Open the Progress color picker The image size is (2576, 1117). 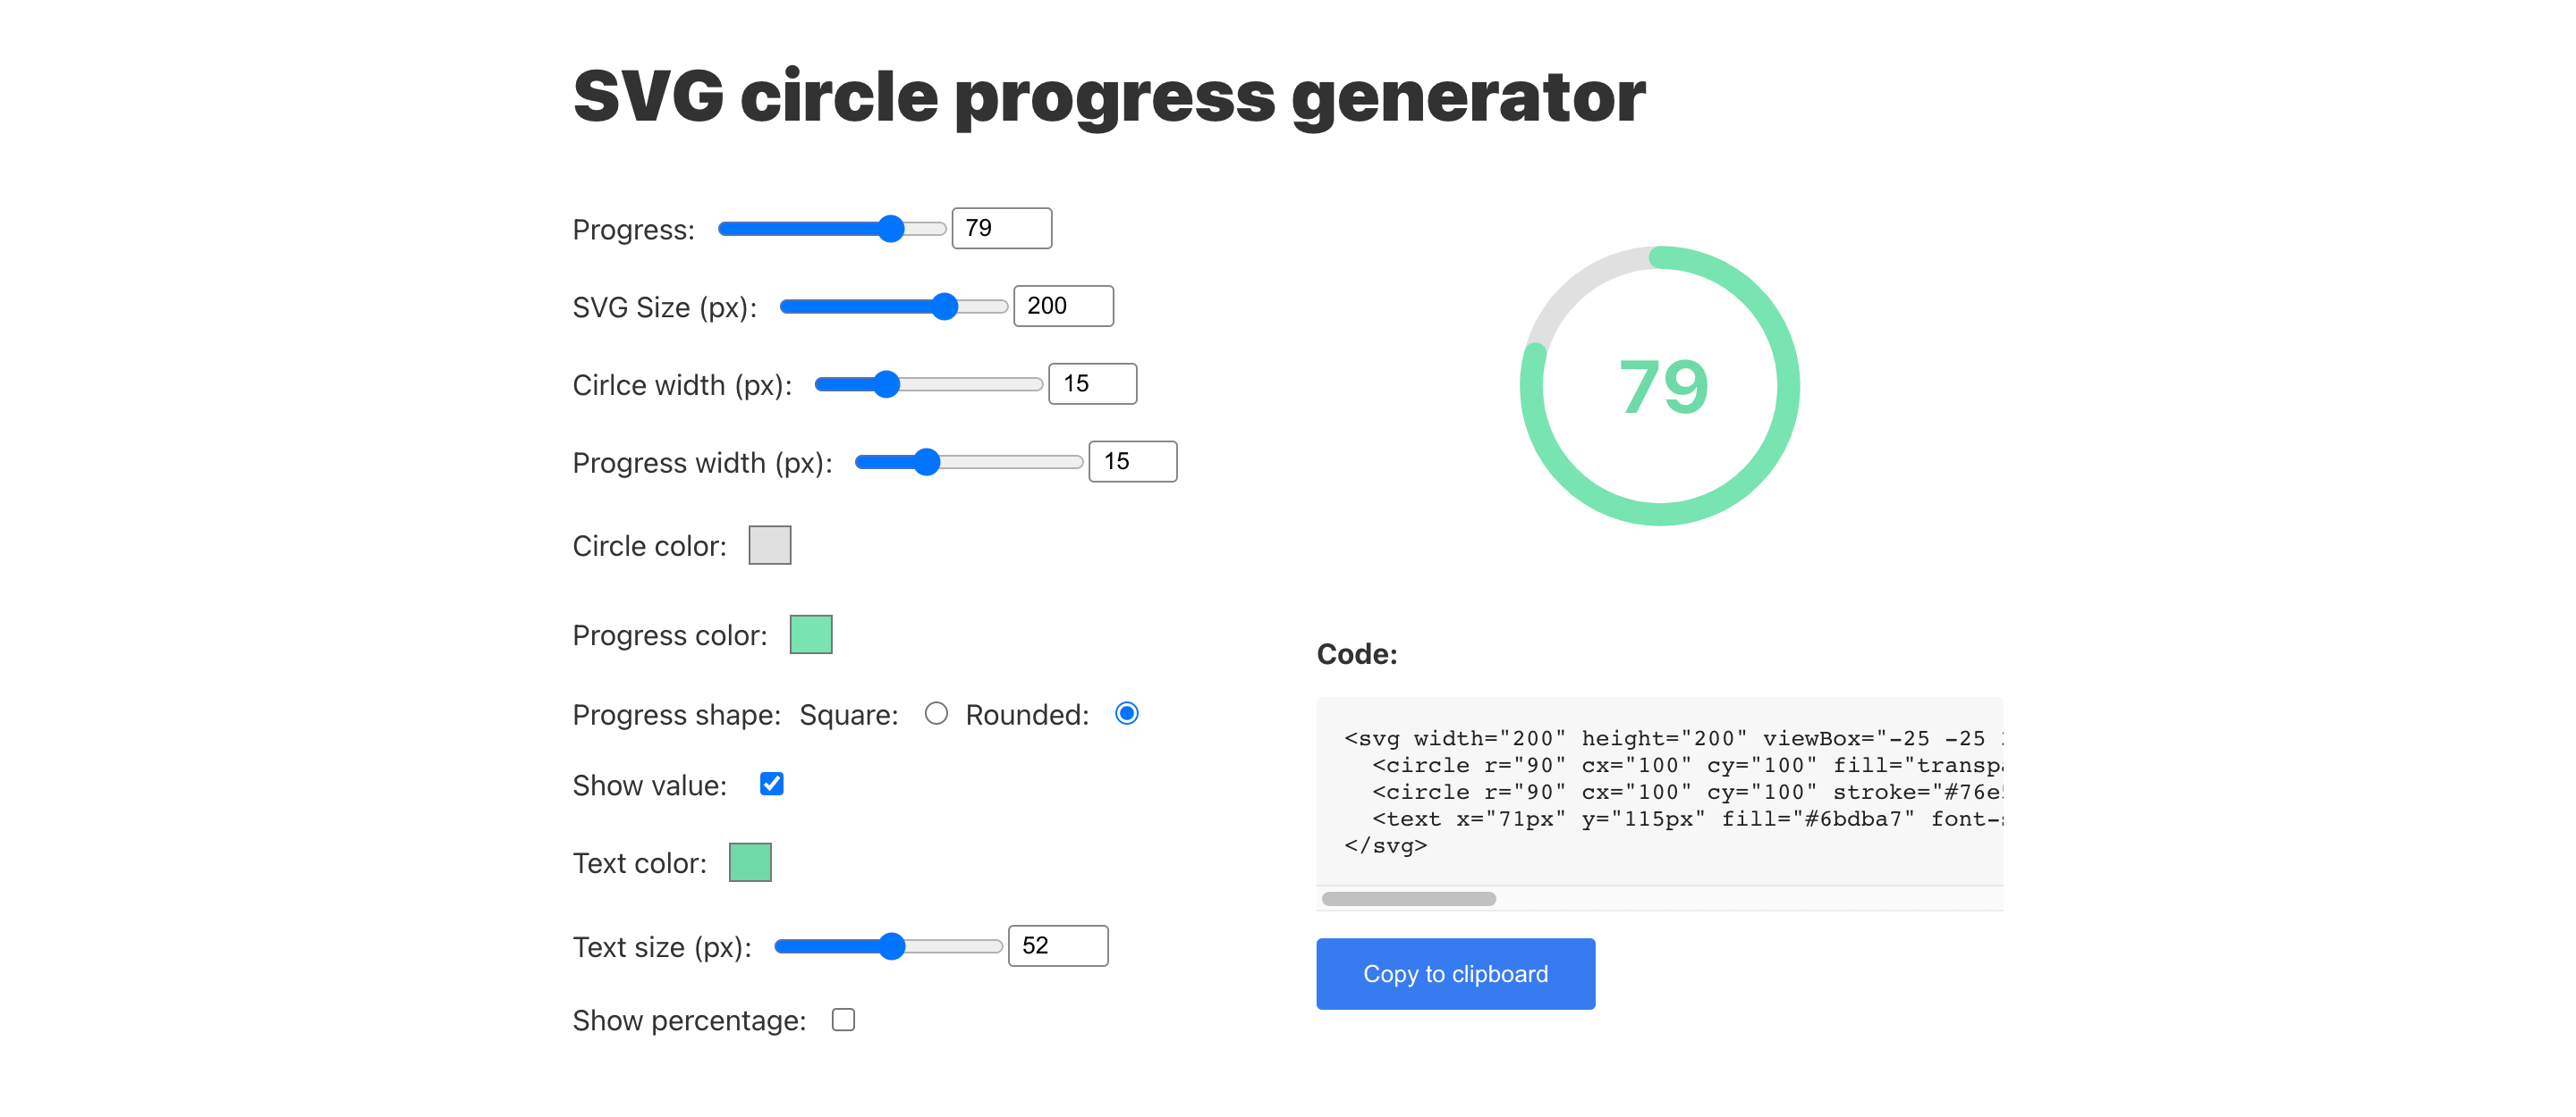click(x=811, y=634)
